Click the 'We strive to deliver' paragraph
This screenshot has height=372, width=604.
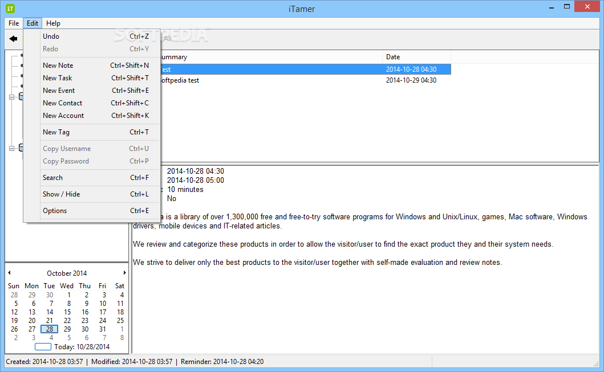(x=318, y=263)
